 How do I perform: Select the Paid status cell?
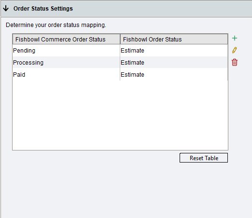(66, 74)
